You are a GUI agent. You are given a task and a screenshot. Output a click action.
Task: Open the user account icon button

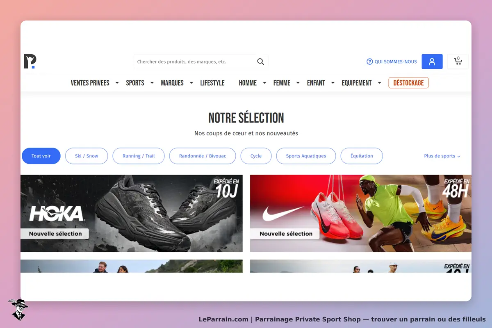pos(432,61)
